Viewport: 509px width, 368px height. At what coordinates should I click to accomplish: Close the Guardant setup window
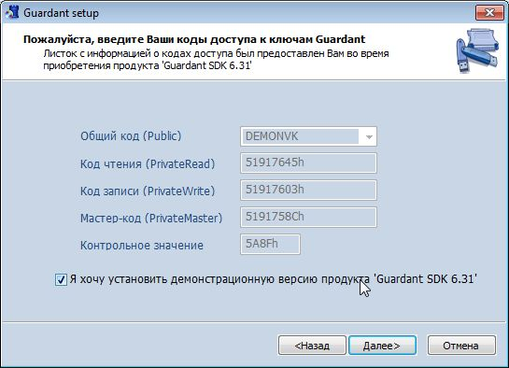point(489,13)
